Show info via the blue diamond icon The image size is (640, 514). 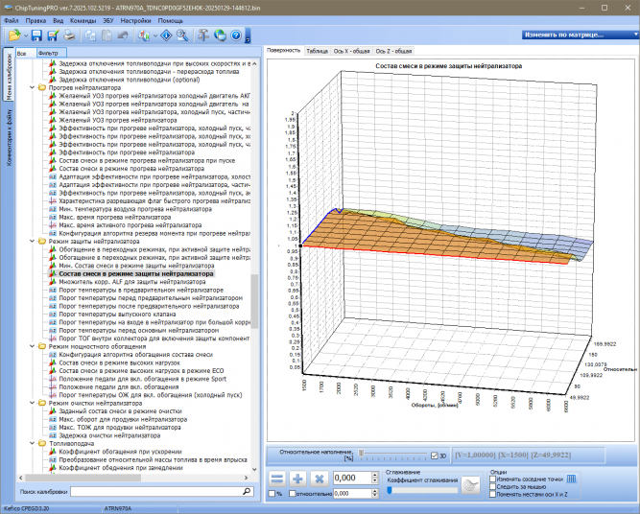click(x=166, y=35)
